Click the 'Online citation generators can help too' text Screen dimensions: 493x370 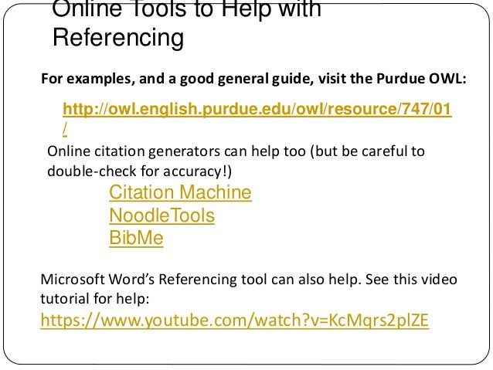click(236, 151)
